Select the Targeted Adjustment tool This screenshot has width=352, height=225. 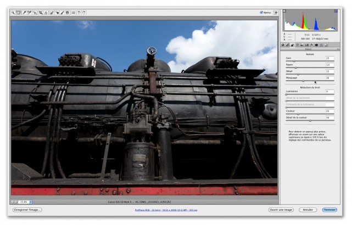coord(35,13)
